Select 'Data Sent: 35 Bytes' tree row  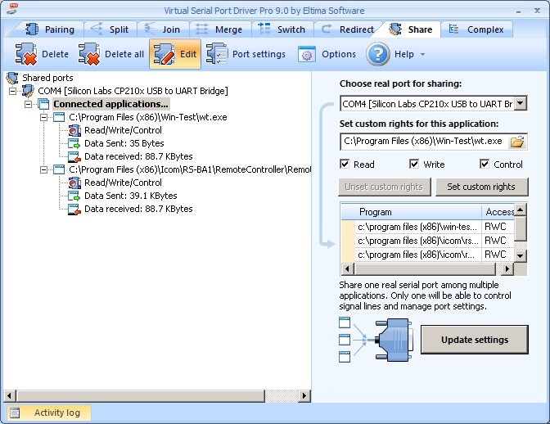click(124, 143)
